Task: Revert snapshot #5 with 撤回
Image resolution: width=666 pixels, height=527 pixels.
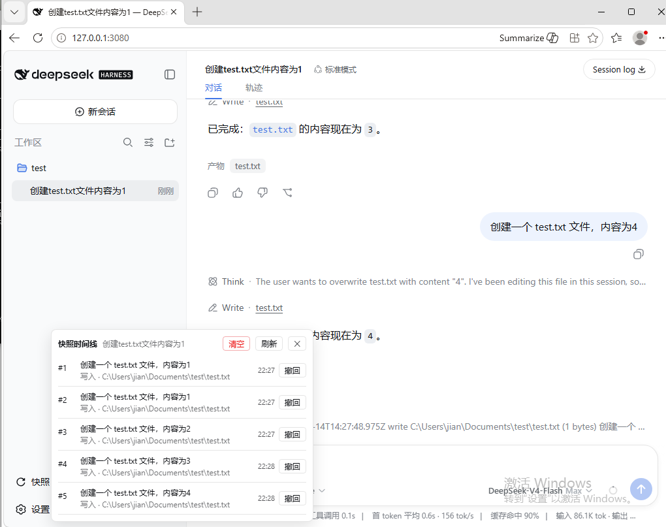Action: coord(293,498)
